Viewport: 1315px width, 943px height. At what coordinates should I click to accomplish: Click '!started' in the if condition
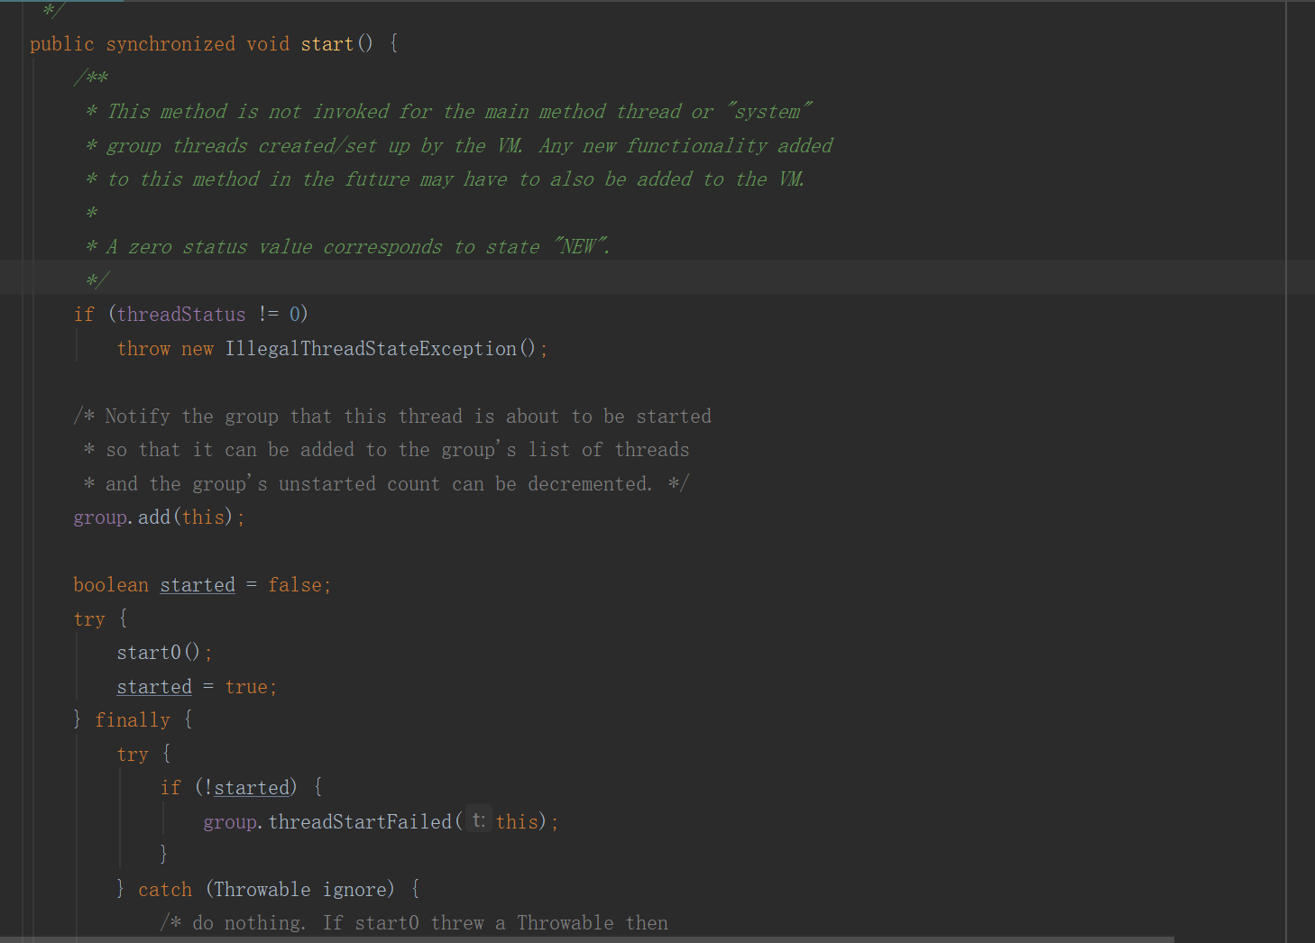[247, 788]
